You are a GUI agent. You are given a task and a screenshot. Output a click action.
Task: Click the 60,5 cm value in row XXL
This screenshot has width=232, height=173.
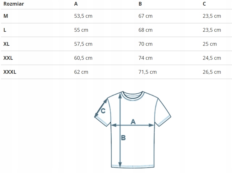tap(83, 58)
